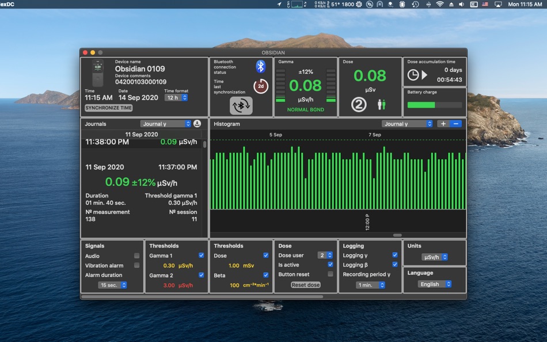Expand the Alarm duration 15 sec. dropdown
The height and width of the screenshot is (342, 547).
pos(113,285)
